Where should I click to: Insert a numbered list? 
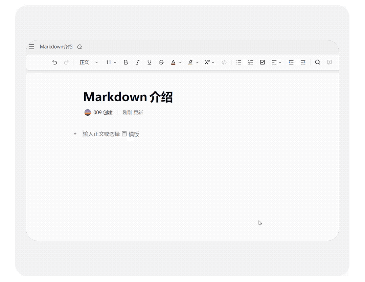tap(250, 62)
